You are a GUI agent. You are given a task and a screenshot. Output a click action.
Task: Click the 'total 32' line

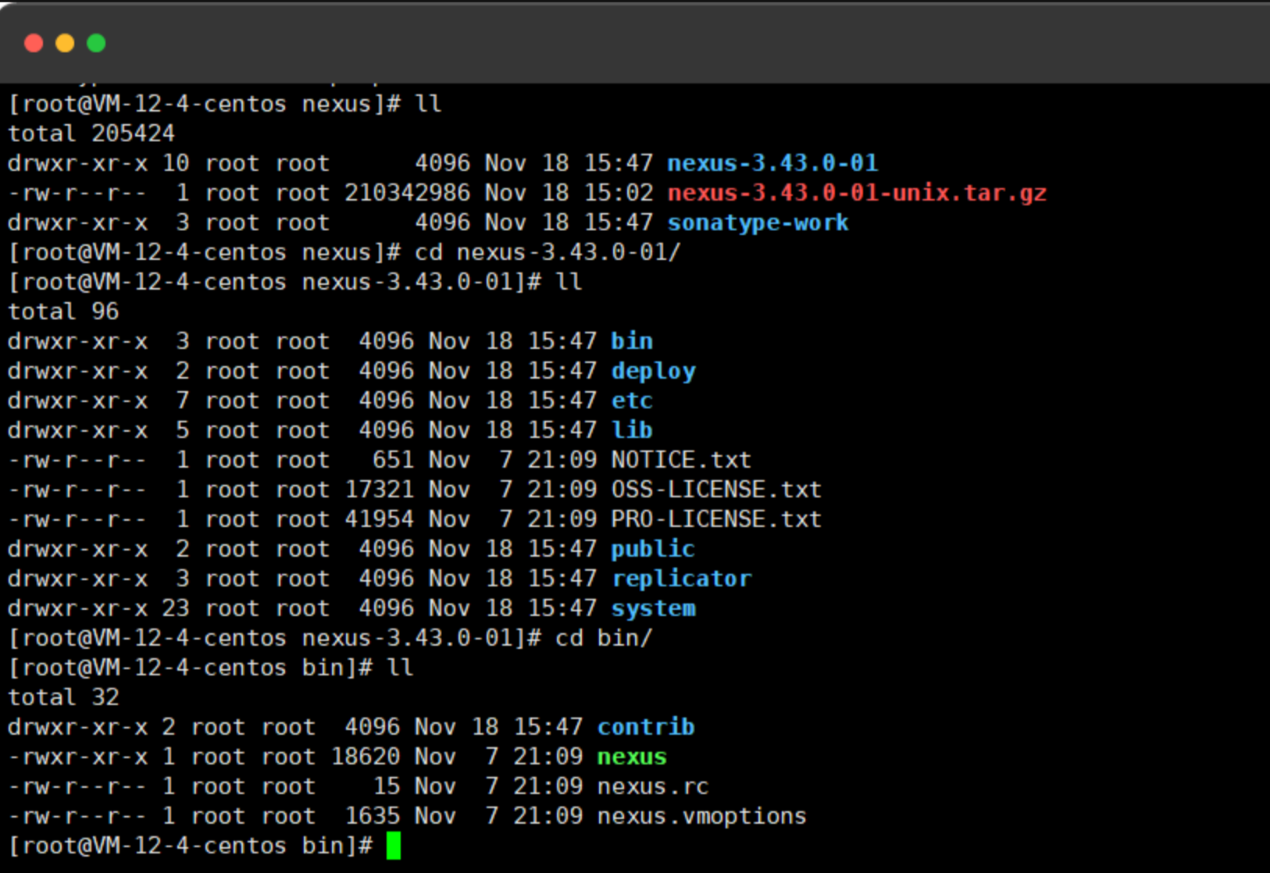[x=63, y=697]
